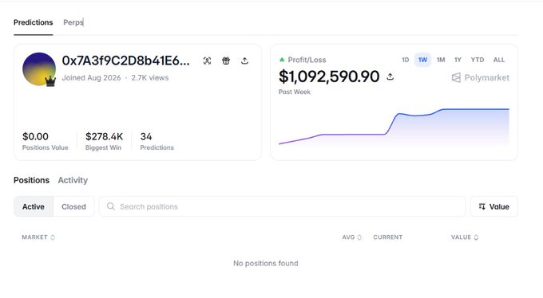This screenshot has height=298, width=543.
Task: Click the sort icon in Value button
Action: [x=482, y=206]
